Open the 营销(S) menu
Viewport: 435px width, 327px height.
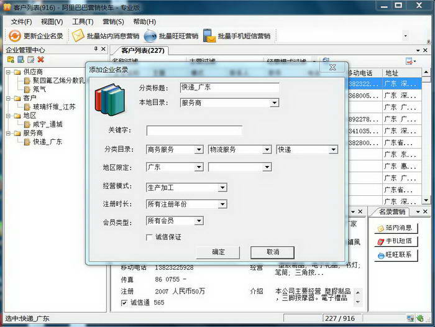pos(113,22)
